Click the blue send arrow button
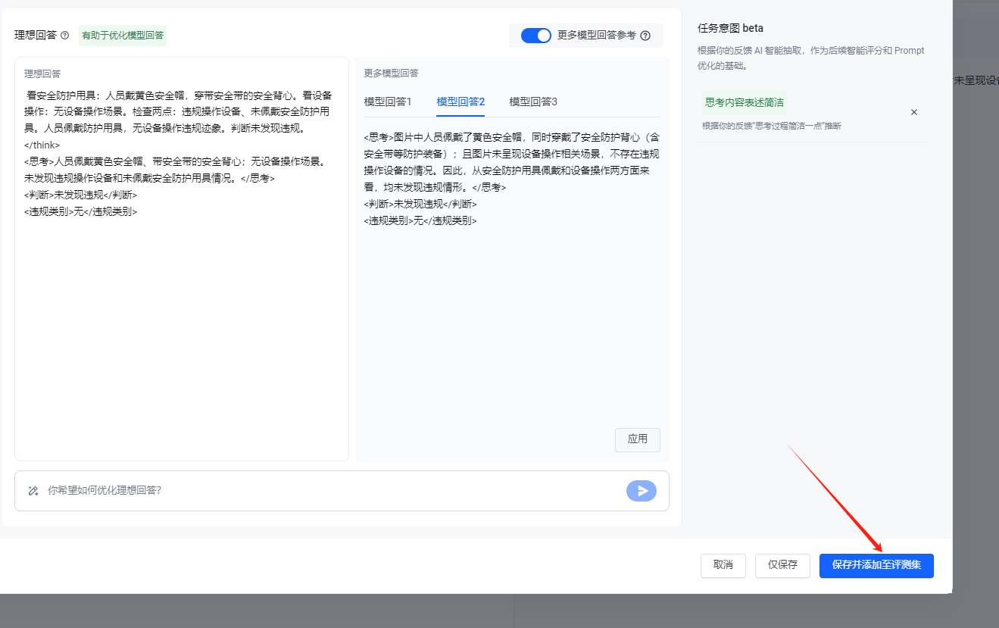 [642, 491]
